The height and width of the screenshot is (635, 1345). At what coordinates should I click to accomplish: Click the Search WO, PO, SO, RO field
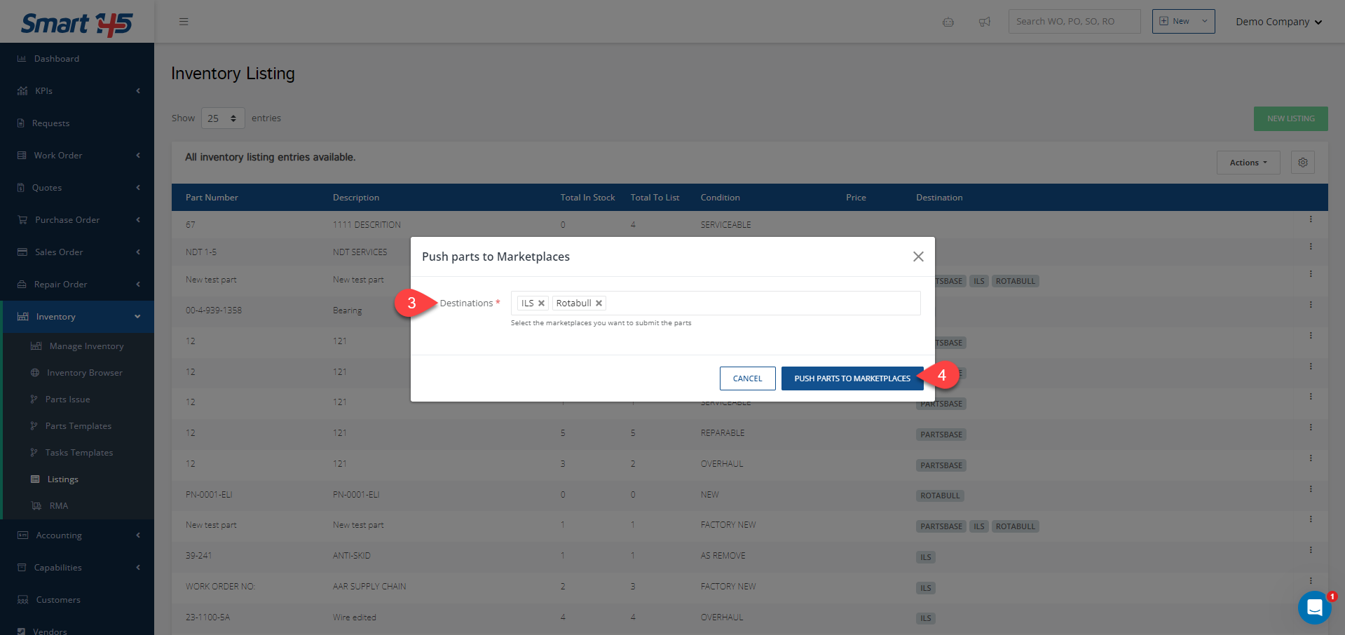pyautogui.click(x=1074, y=22)
